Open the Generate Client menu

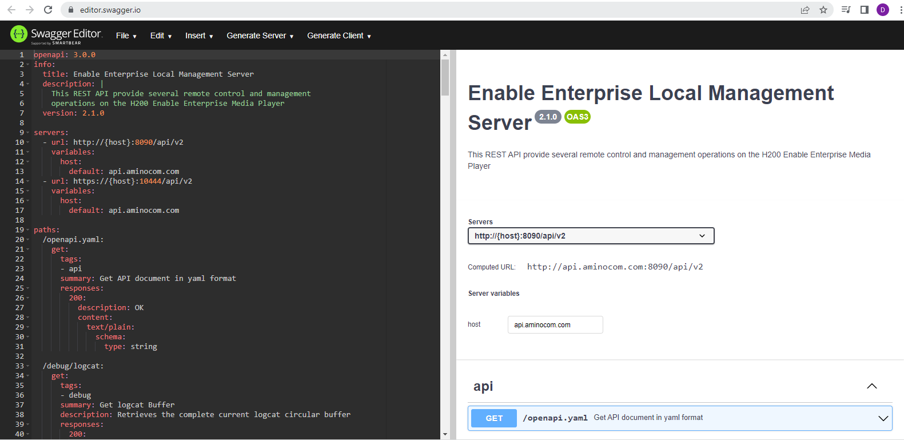click(x=339, y=35)
